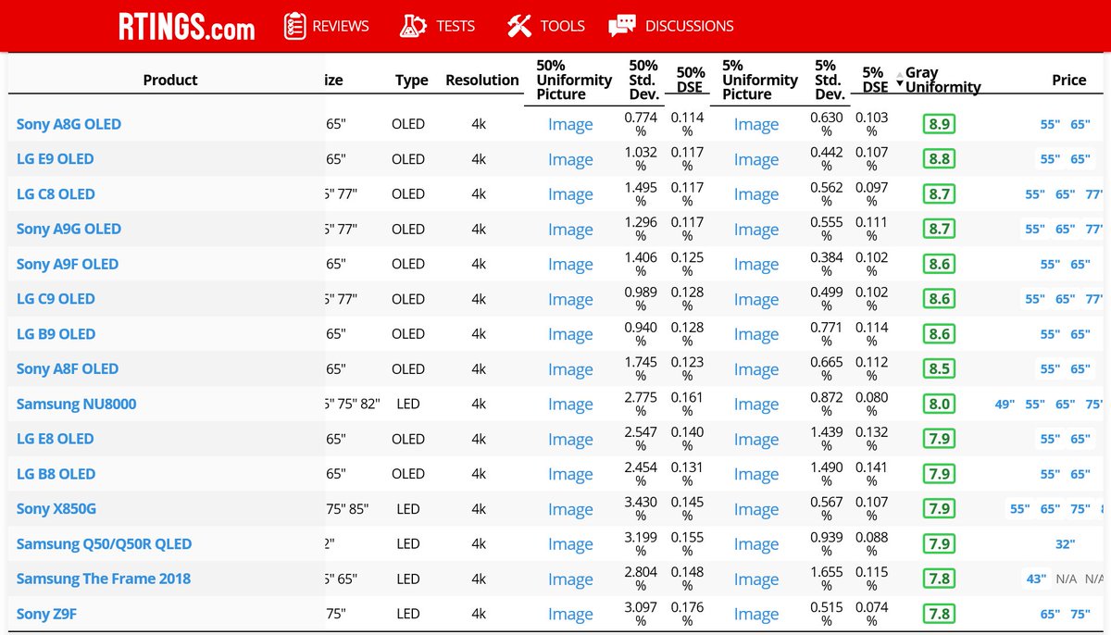Viewport: 1111px width, 635px height.
Task: Open LG E9 OLED review link
Action: [x=55, y=159]
